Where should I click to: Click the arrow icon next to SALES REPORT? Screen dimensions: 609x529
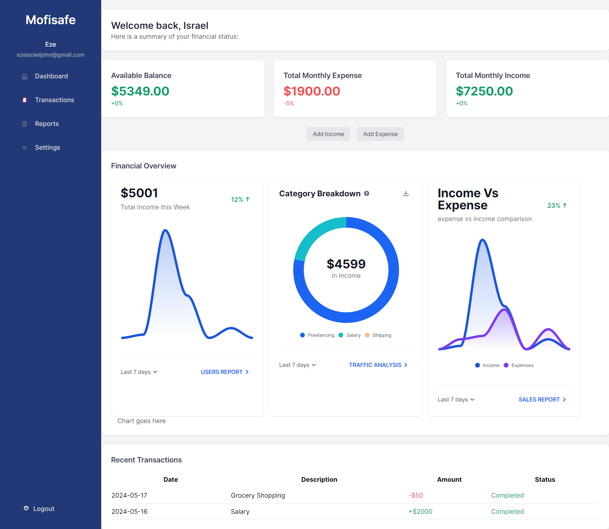(564, 400)
